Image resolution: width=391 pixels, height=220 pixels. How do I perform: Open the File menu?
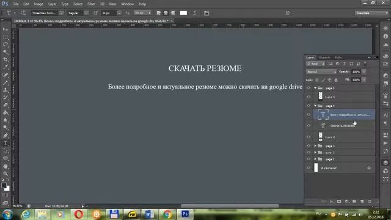pyautogui.click(x=16, y=4)
